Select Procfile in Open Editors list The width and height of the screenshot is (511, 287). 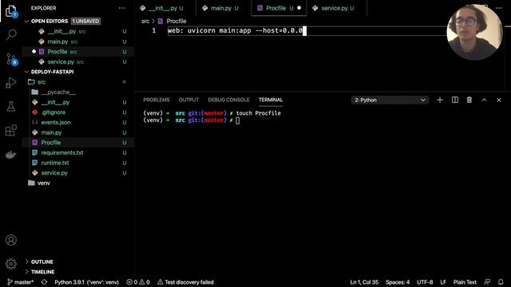[78, 52]
